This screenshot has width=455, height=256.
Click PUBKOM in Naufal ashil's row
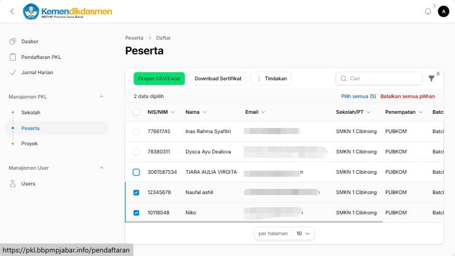tap(396, 193)
